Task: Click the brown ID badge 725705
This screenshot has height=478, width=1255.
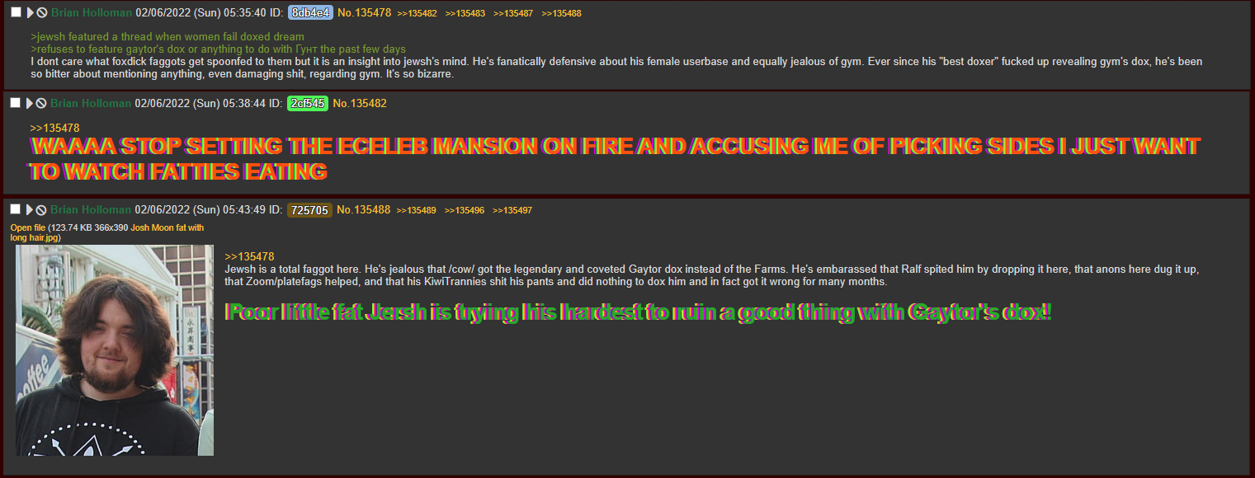Action: pyautogui.click(x=309, y=210)
